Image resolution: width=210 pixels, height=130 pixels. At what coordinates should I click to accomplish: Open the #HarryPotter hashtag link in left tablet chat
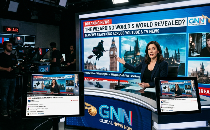[41, 114]
